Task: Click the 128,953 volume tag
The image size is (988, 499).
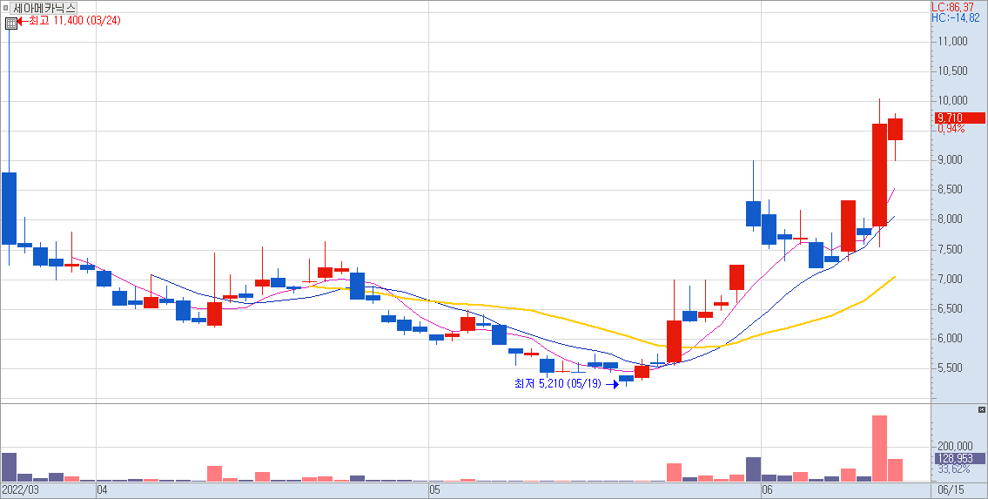Action: [958, 459]
